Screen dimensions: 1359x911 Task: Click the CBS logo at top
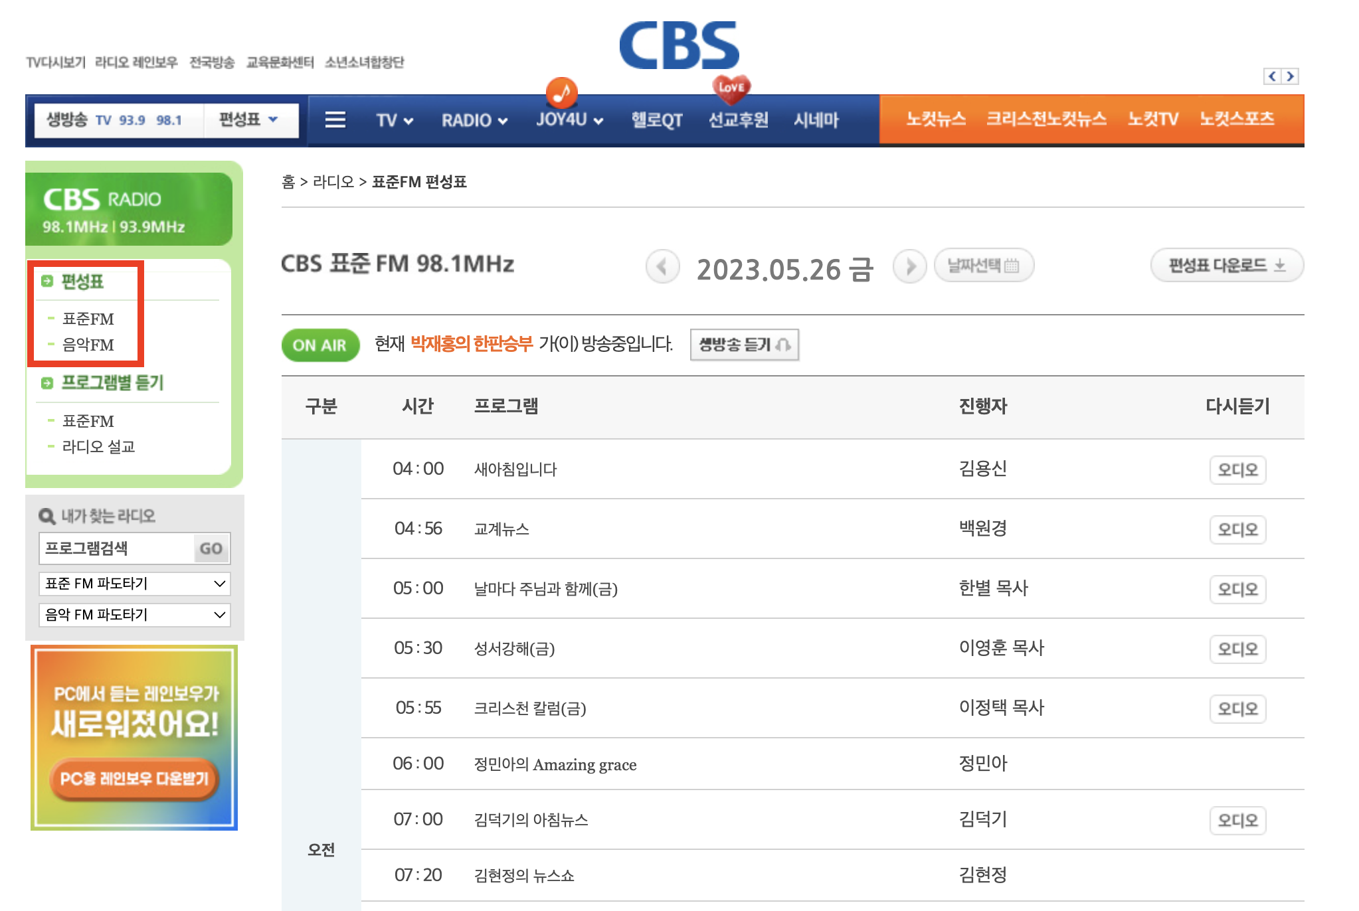679,45
